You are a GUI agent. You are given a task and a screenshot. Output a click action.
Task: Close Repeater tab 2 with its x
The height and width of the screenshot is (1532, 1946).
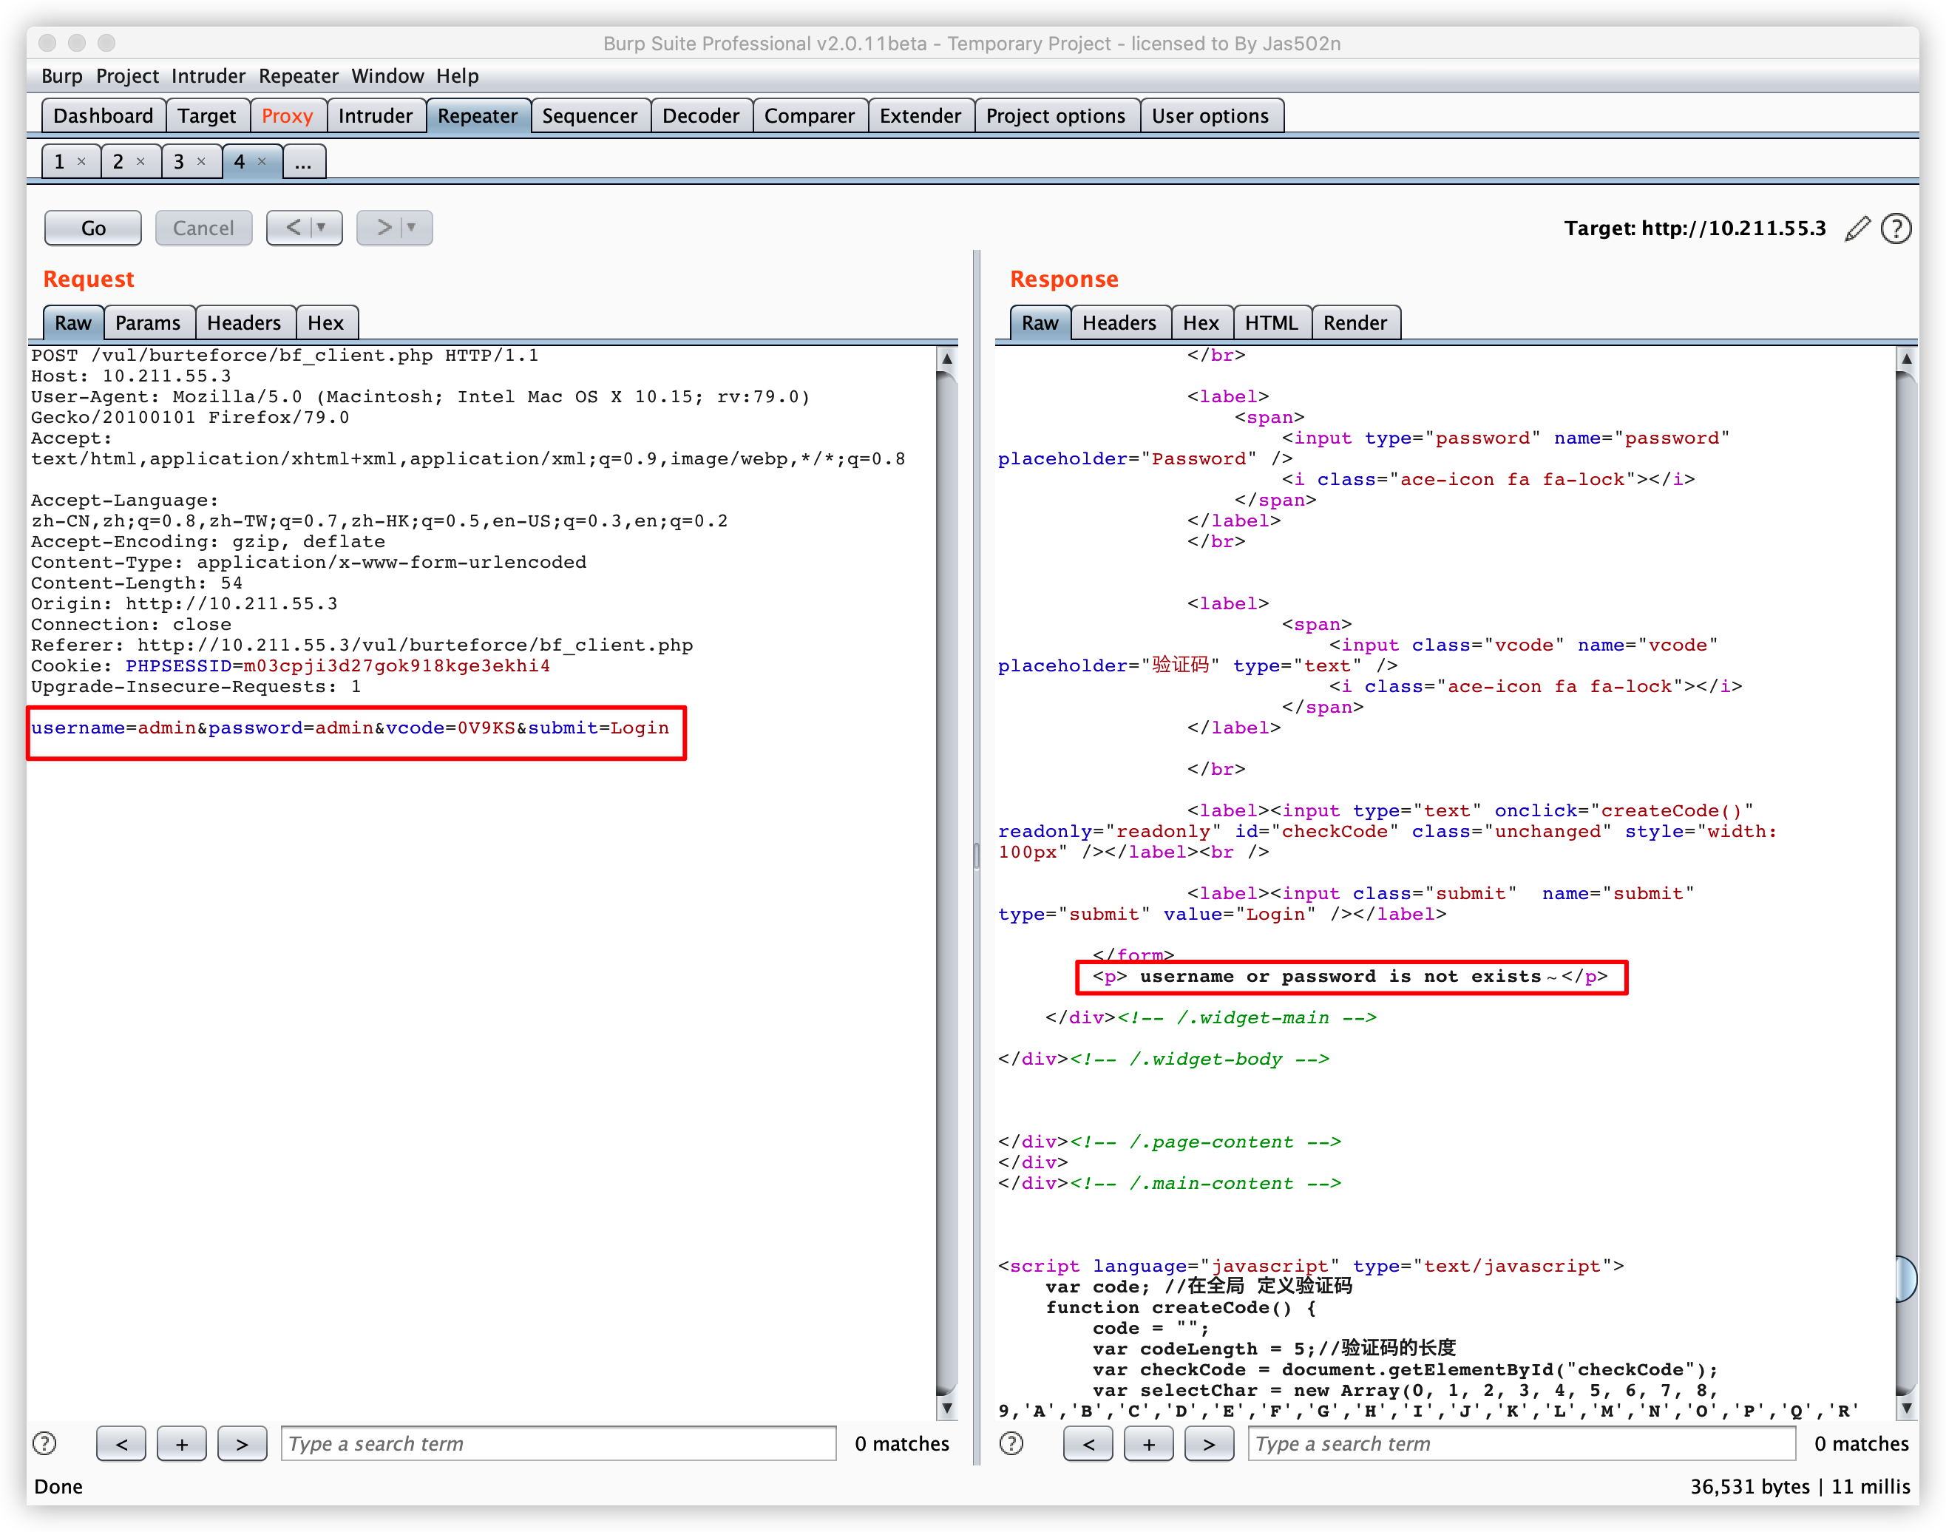coord(140,161)
